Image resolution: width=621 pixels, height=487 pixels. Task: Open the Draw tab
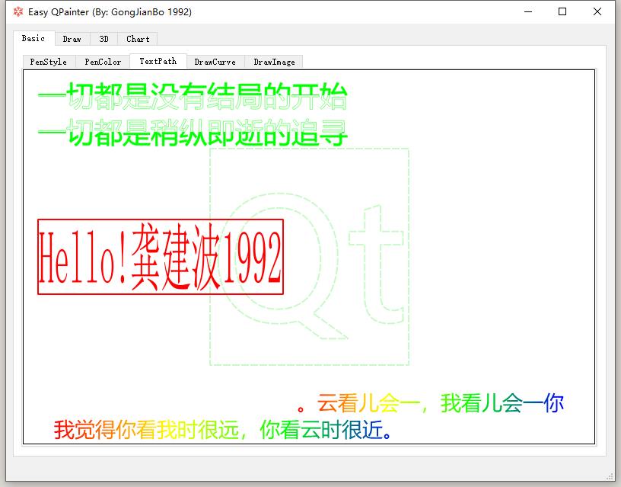(72, 40)
